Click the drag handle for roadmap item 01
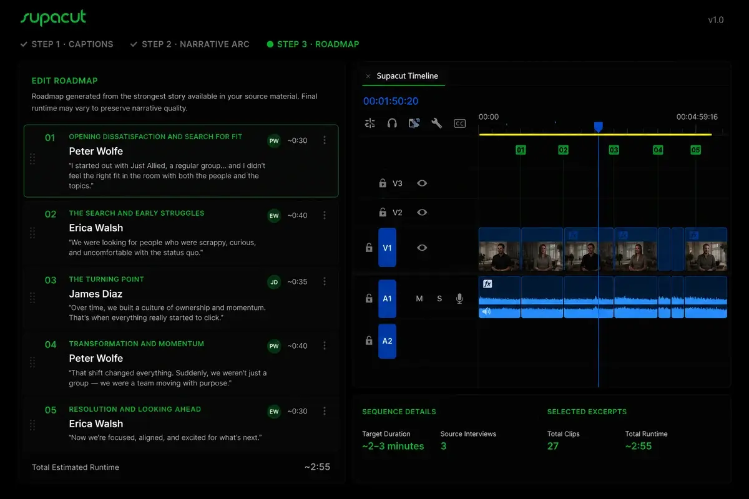The width and height of the screenshot is (749, 499). [x=32, y=159]
